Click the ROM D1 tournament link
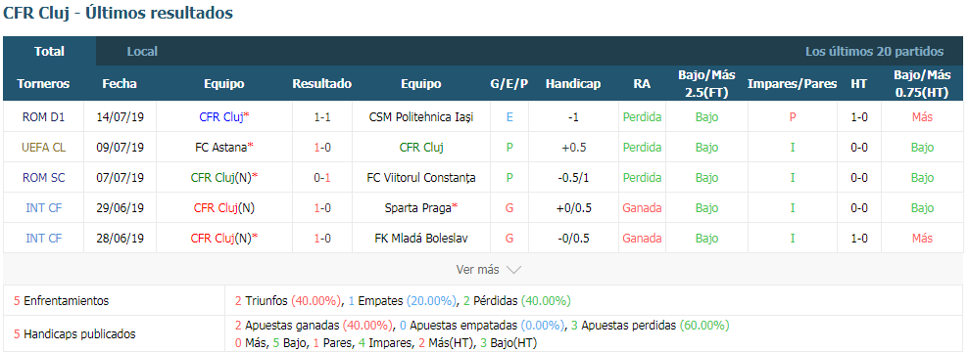969x352 pixels. [x=43, y=117]
